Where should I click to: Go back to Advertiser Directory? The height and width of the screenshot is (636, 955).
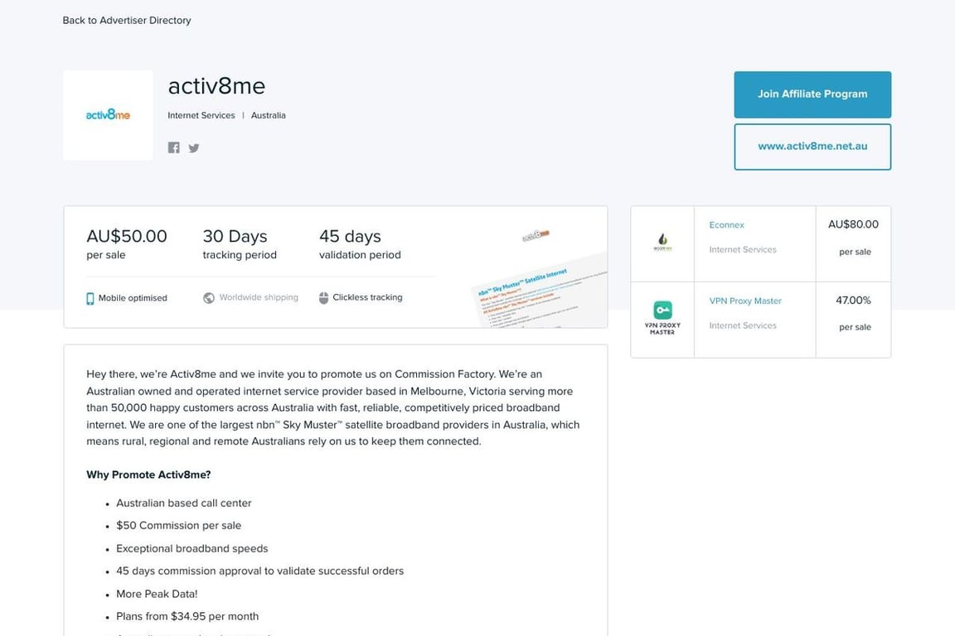[x=126, y=20]
